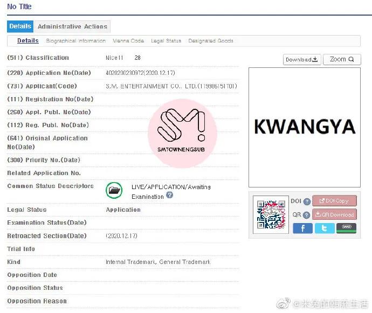Viewport: 372px width, 313px height.
Task: Click classification value 28
Action: click(137, 58)
